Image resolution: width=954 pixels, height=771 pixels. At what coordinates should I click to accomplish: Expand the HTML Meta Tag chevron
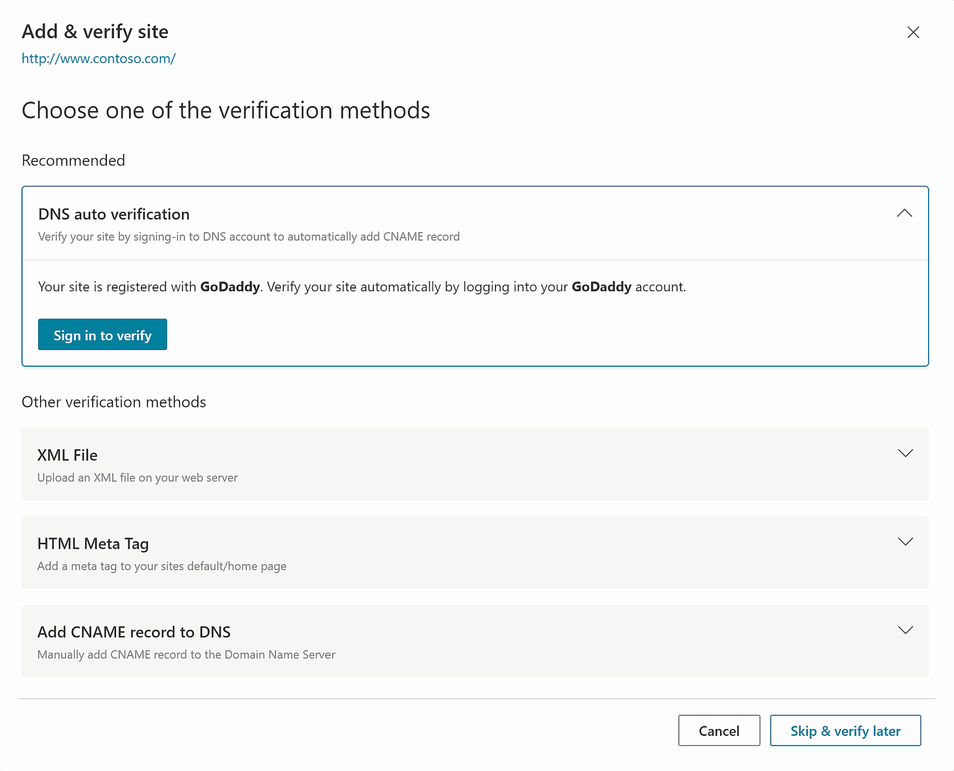pos(905,542)
